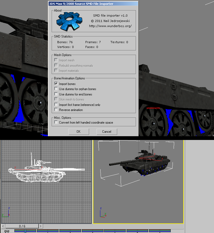Image resolution: width=214 pixels, height=233 pixels.
Task: Click the blue gear logo in About
Action: [x=70, y=21]
